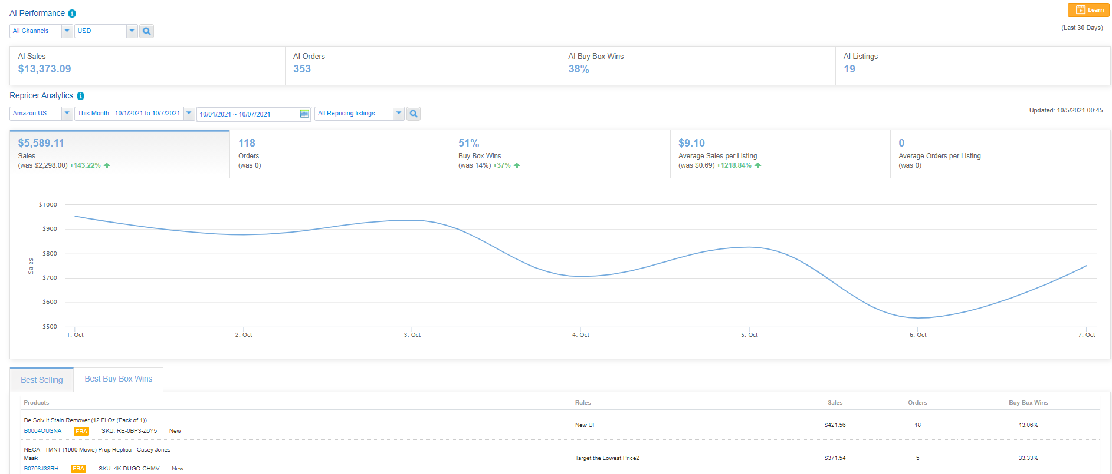Viewport: 1112px width, 474px height.
Task: Click the AI Orders 353 value
Action: click(302, 69)
